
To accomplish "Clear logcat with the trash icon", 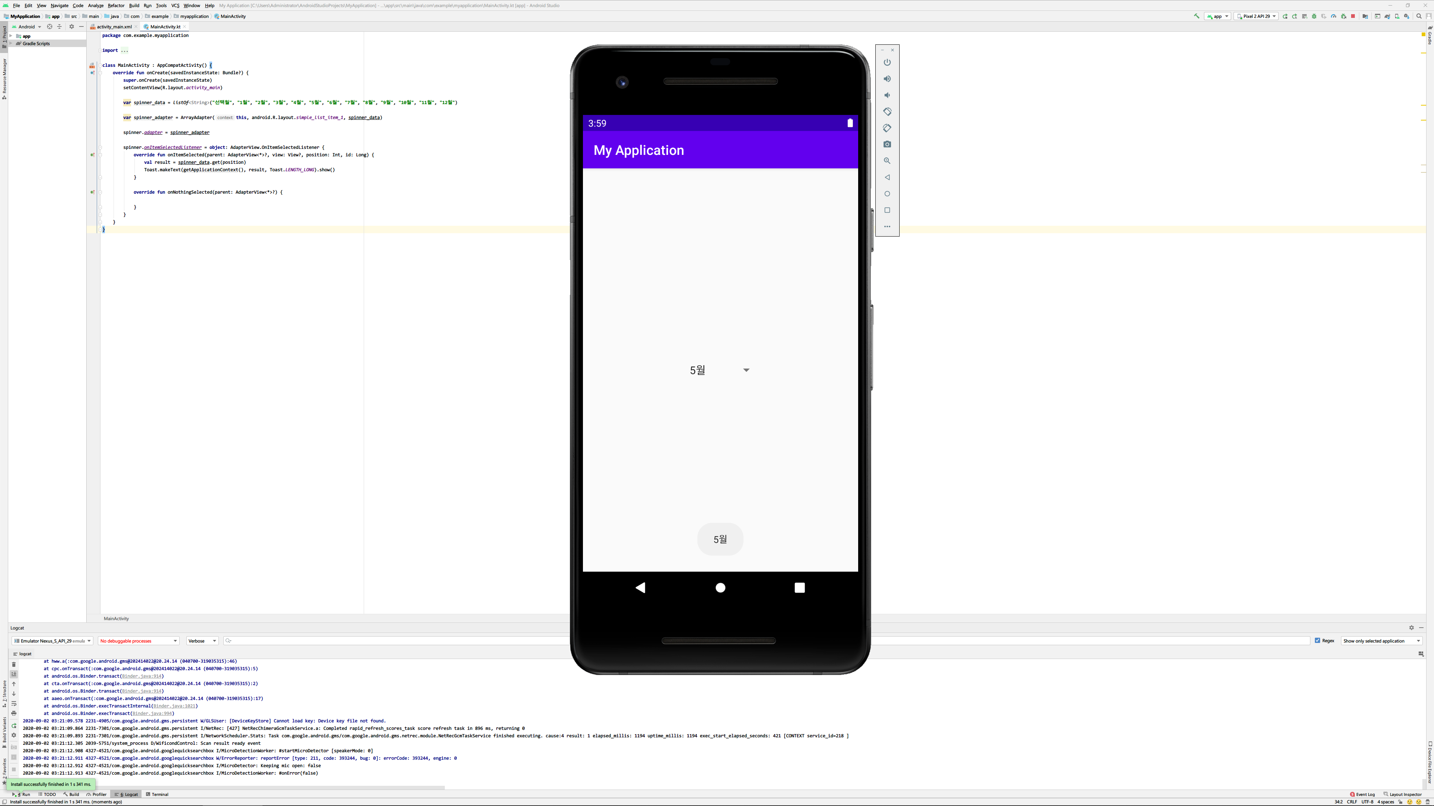I will coord(14,664).
